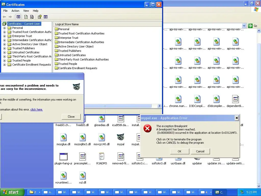
Task: Click the Certificates horizontal scrollbar right arrow
Action: click(x=159, y=106)
